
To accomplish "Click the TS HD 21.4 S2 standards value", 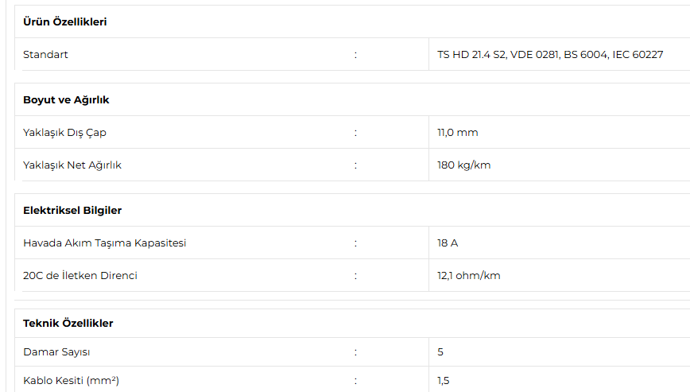I will [x=550, y=55].
